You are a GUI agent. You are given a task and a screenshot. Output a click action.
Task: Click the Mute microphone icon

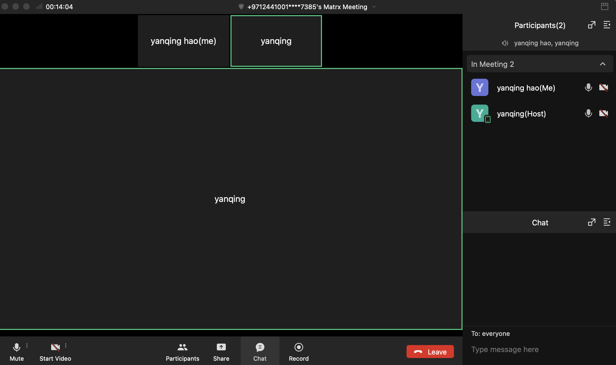click(16, 347)
